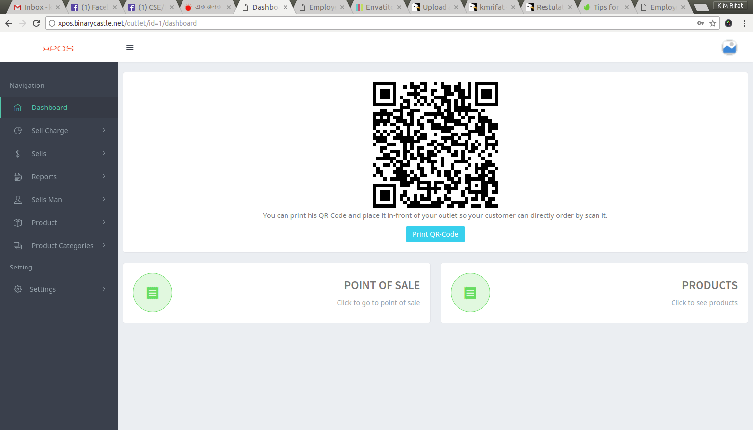
Task: Switch to the Inbox Gmail tab
Action: (x=34, y=7)
